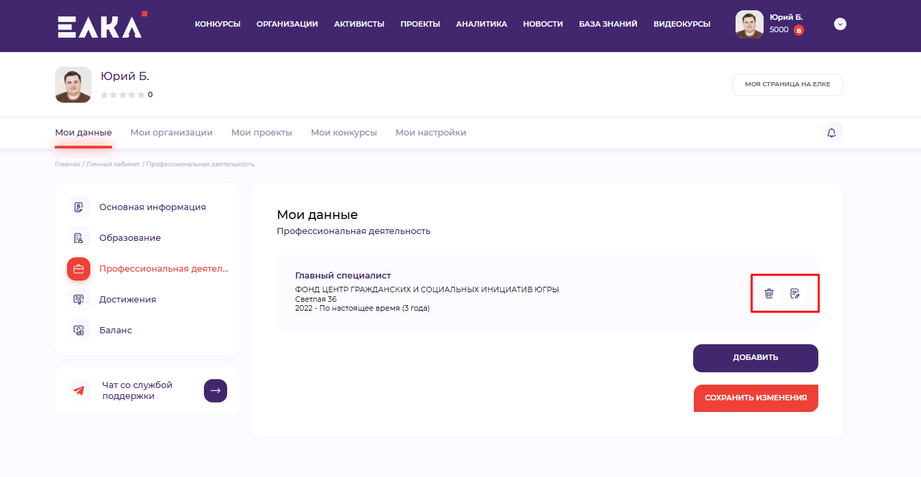Open the Конкурсы menu item

[218, 24]
